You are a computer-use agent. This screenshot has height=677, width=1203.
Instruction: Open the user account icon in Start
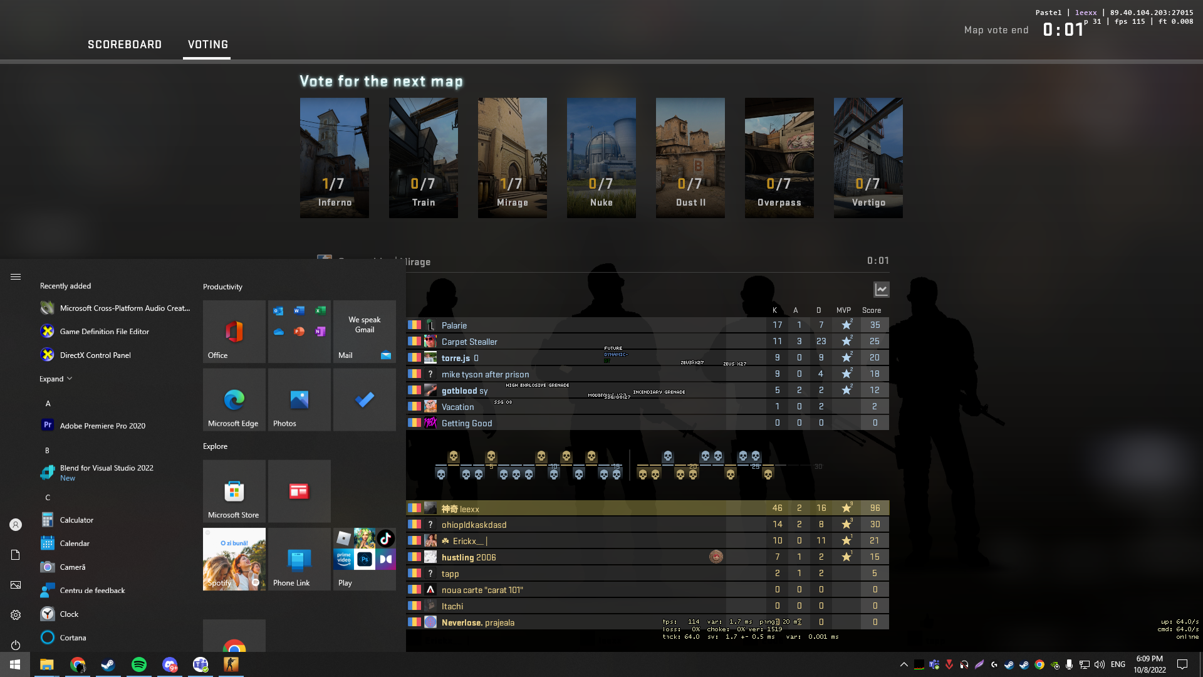point(16,525)
